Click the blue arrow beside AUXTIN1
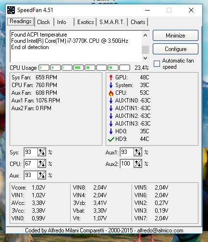Image resolution: width=208 pixels, height=242 pixels. click(x=111, y=108)
